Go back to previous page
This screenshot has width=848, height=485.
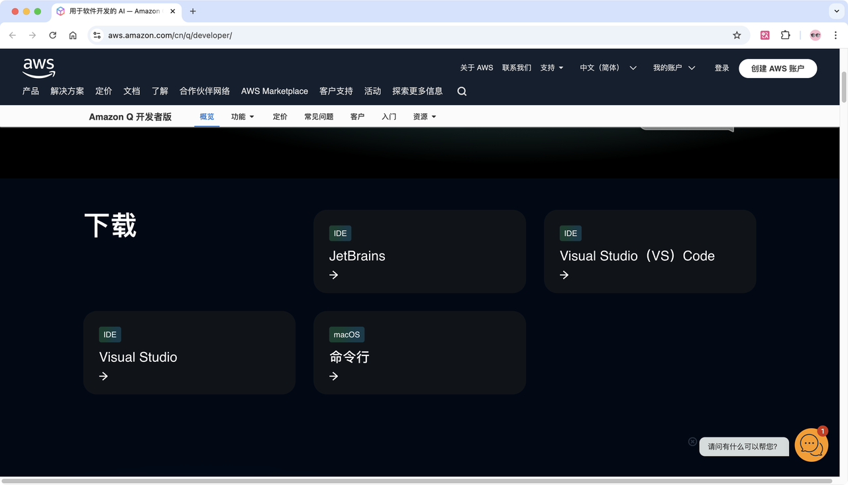coord(13,35)
